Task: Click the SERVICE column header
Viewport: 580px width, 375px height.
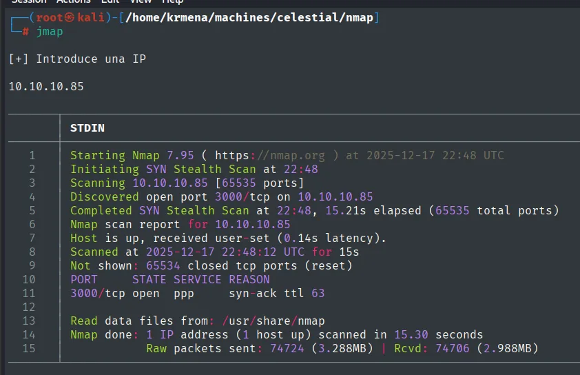Action: 198,279
